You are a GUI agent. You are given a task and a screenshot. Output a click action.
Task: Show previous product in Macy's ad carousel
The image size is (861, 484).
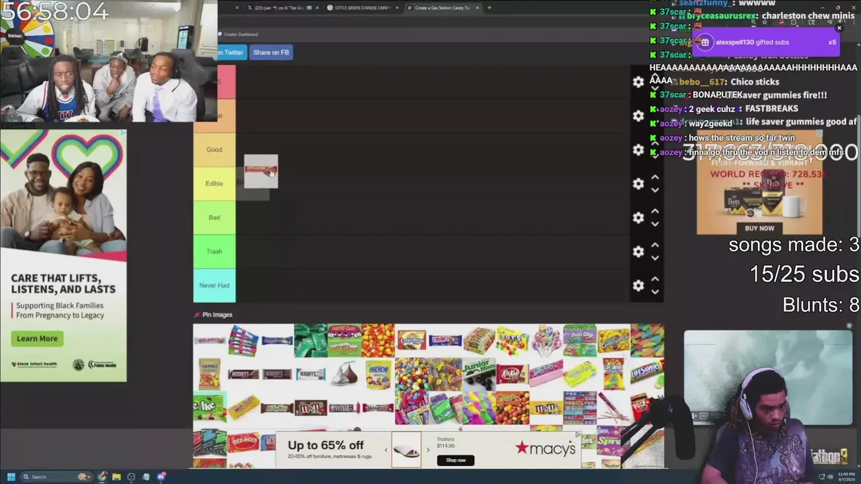coord(386,450)
